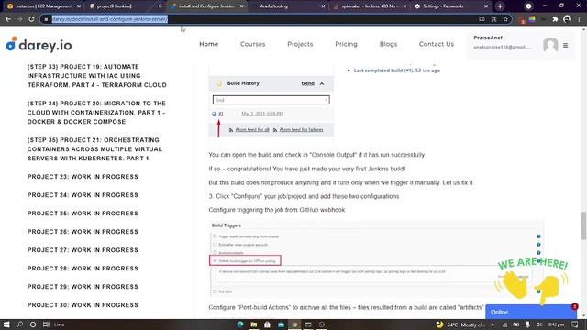The image size is (587, 330).
Task: Reload the page with refresh icon
Action: pyautogui.click(x=31, y=19)
